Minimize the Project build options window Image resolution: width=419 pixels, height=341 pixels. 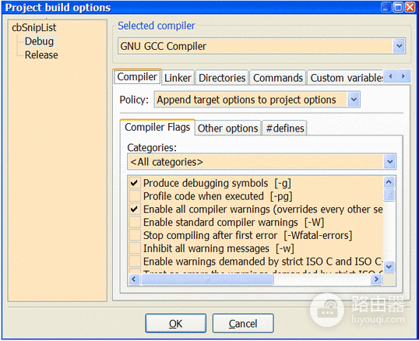tap(386, 7)
